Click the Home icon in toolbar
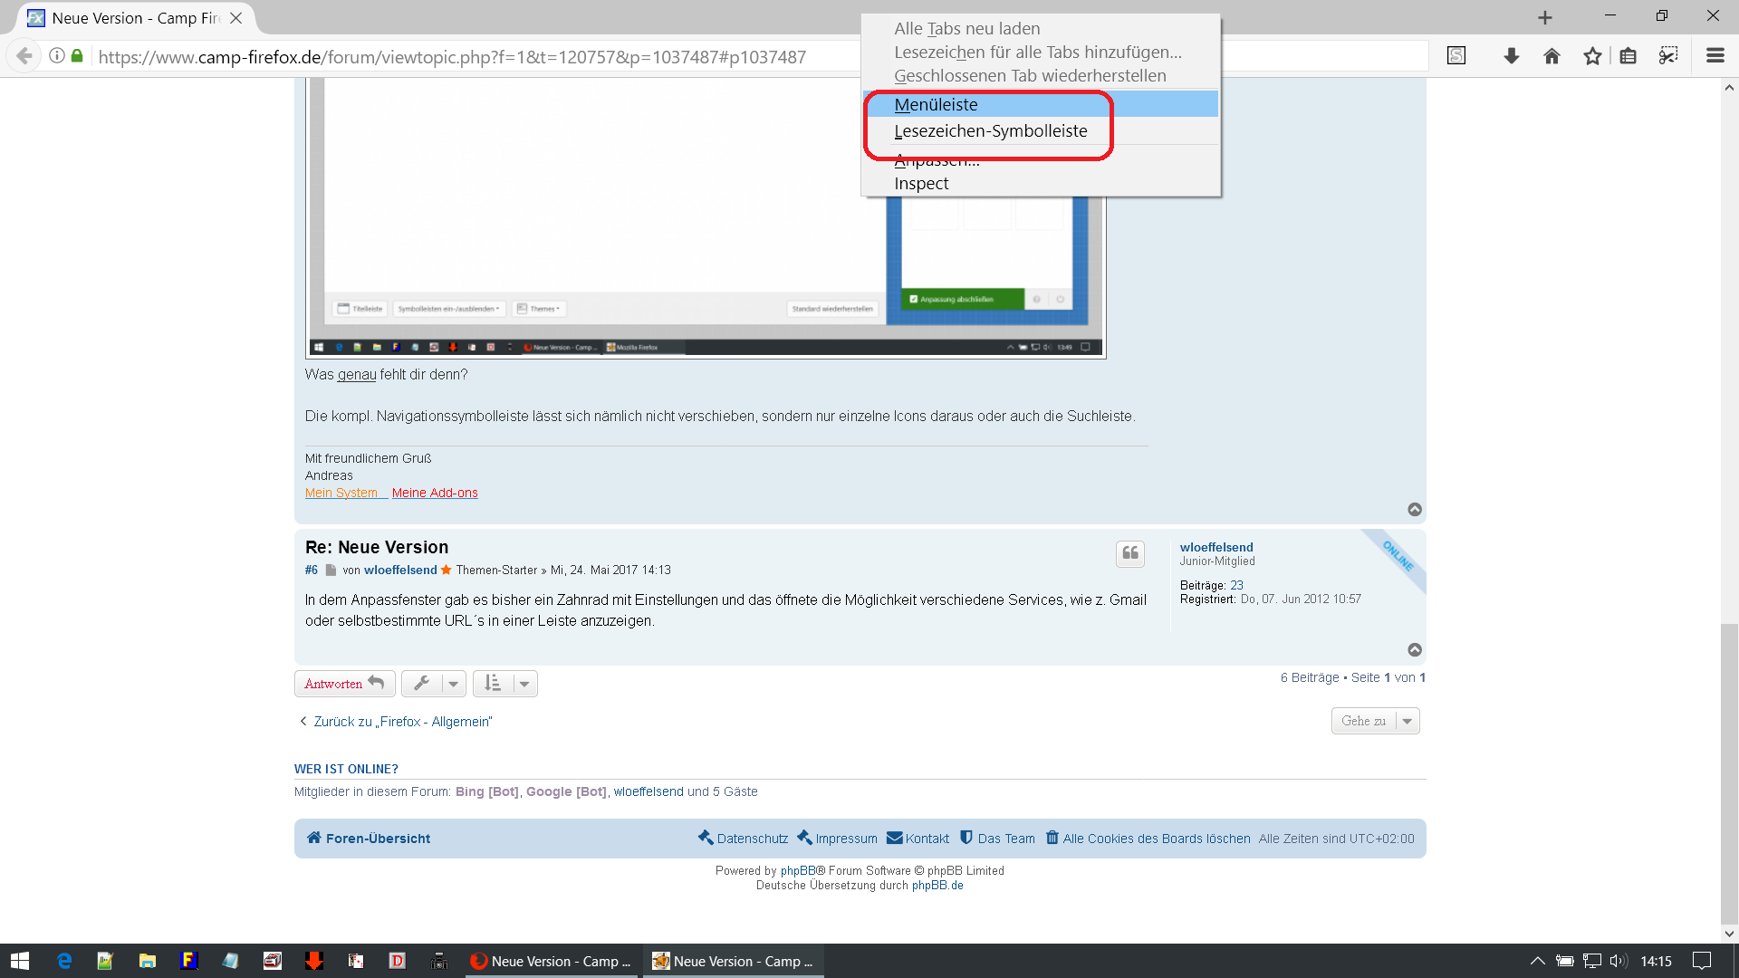This screenshot has width=1739, height=978. click(1552, 56)
